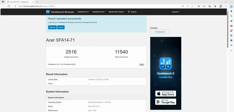
Task: Click the Set Baseline button
Action: pos(160,32)
